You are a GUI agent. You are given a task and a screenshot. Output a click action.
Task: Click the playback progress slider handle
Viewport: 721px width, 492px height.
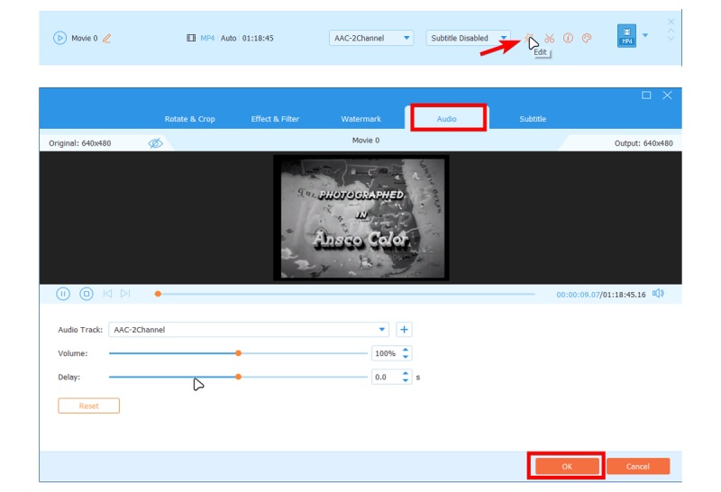point(158,294)
